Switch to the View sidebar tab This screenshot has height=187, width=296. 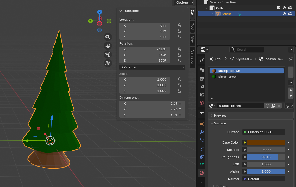pos(192,39)
